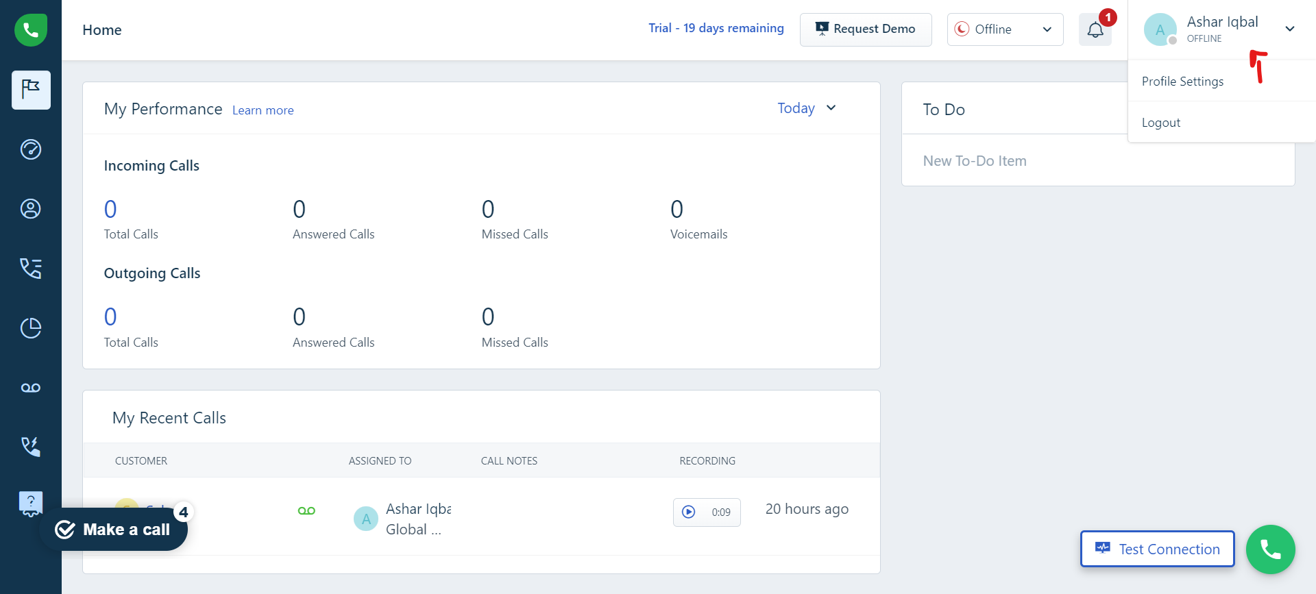Click the Ashar Iqbal avatar in header

point(1160,29)
